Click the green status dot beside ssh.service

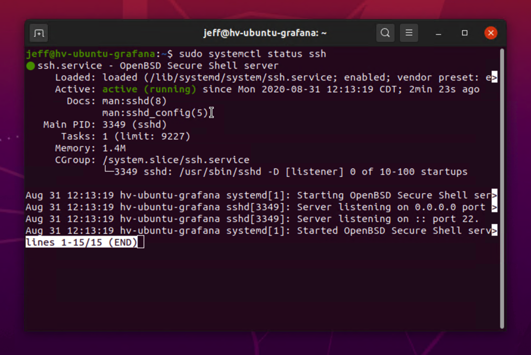31,66
